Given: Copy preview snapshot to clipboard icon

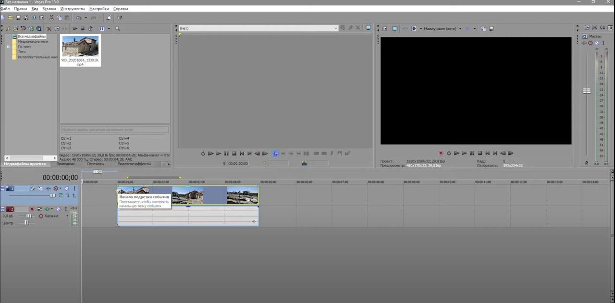Looking at the screenshot, I should click(483, 29).
